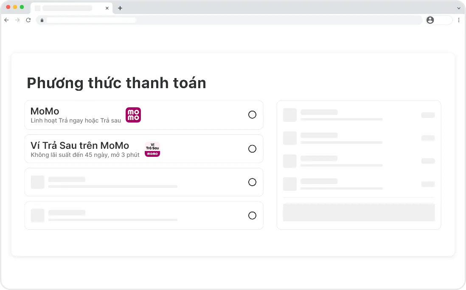Select the fourth payment method radio button
The width and height of the screenshot is (466, 290).
[x=252, y=215]
